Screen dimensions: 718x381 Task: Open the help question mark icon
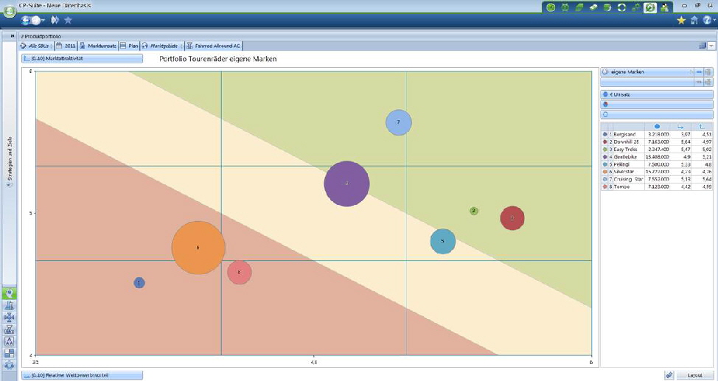707,20
